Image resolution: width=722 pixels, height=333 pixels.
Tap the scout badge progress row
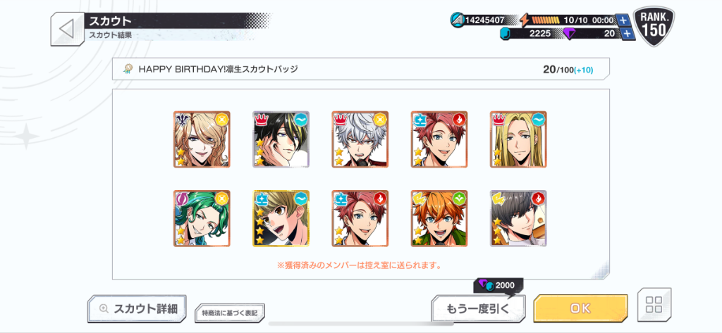pos(361,70)
